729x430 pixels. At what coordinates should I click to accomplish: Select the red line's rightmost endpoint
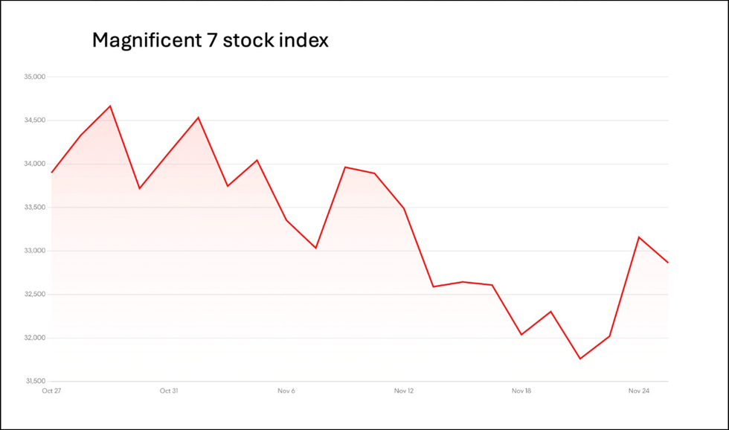click(668, 263)
